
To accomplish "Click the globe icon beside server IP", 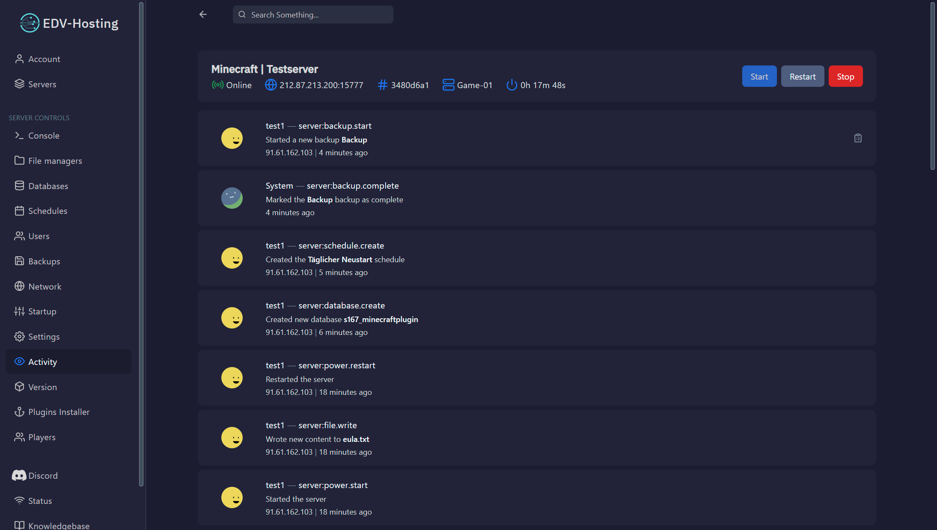I will (271, 85).
